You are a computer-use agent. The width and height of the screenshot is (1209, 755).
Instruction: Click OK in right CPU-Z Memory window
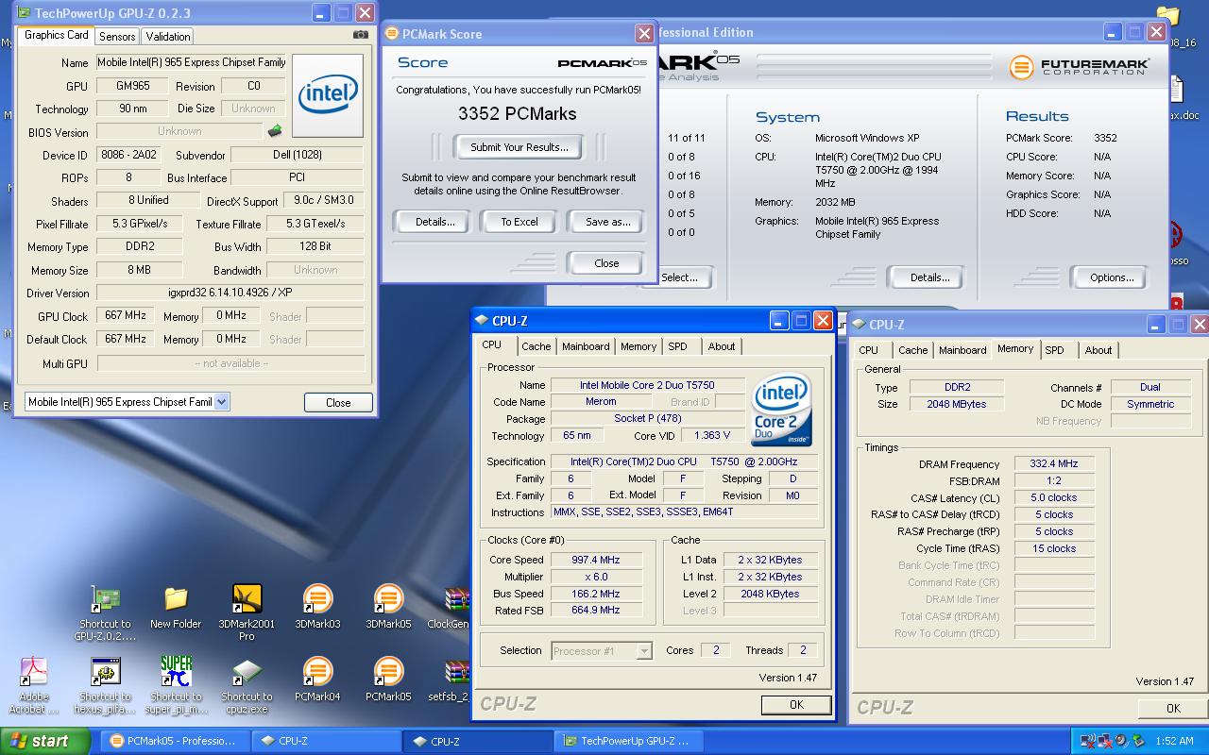pos(1173,708)
